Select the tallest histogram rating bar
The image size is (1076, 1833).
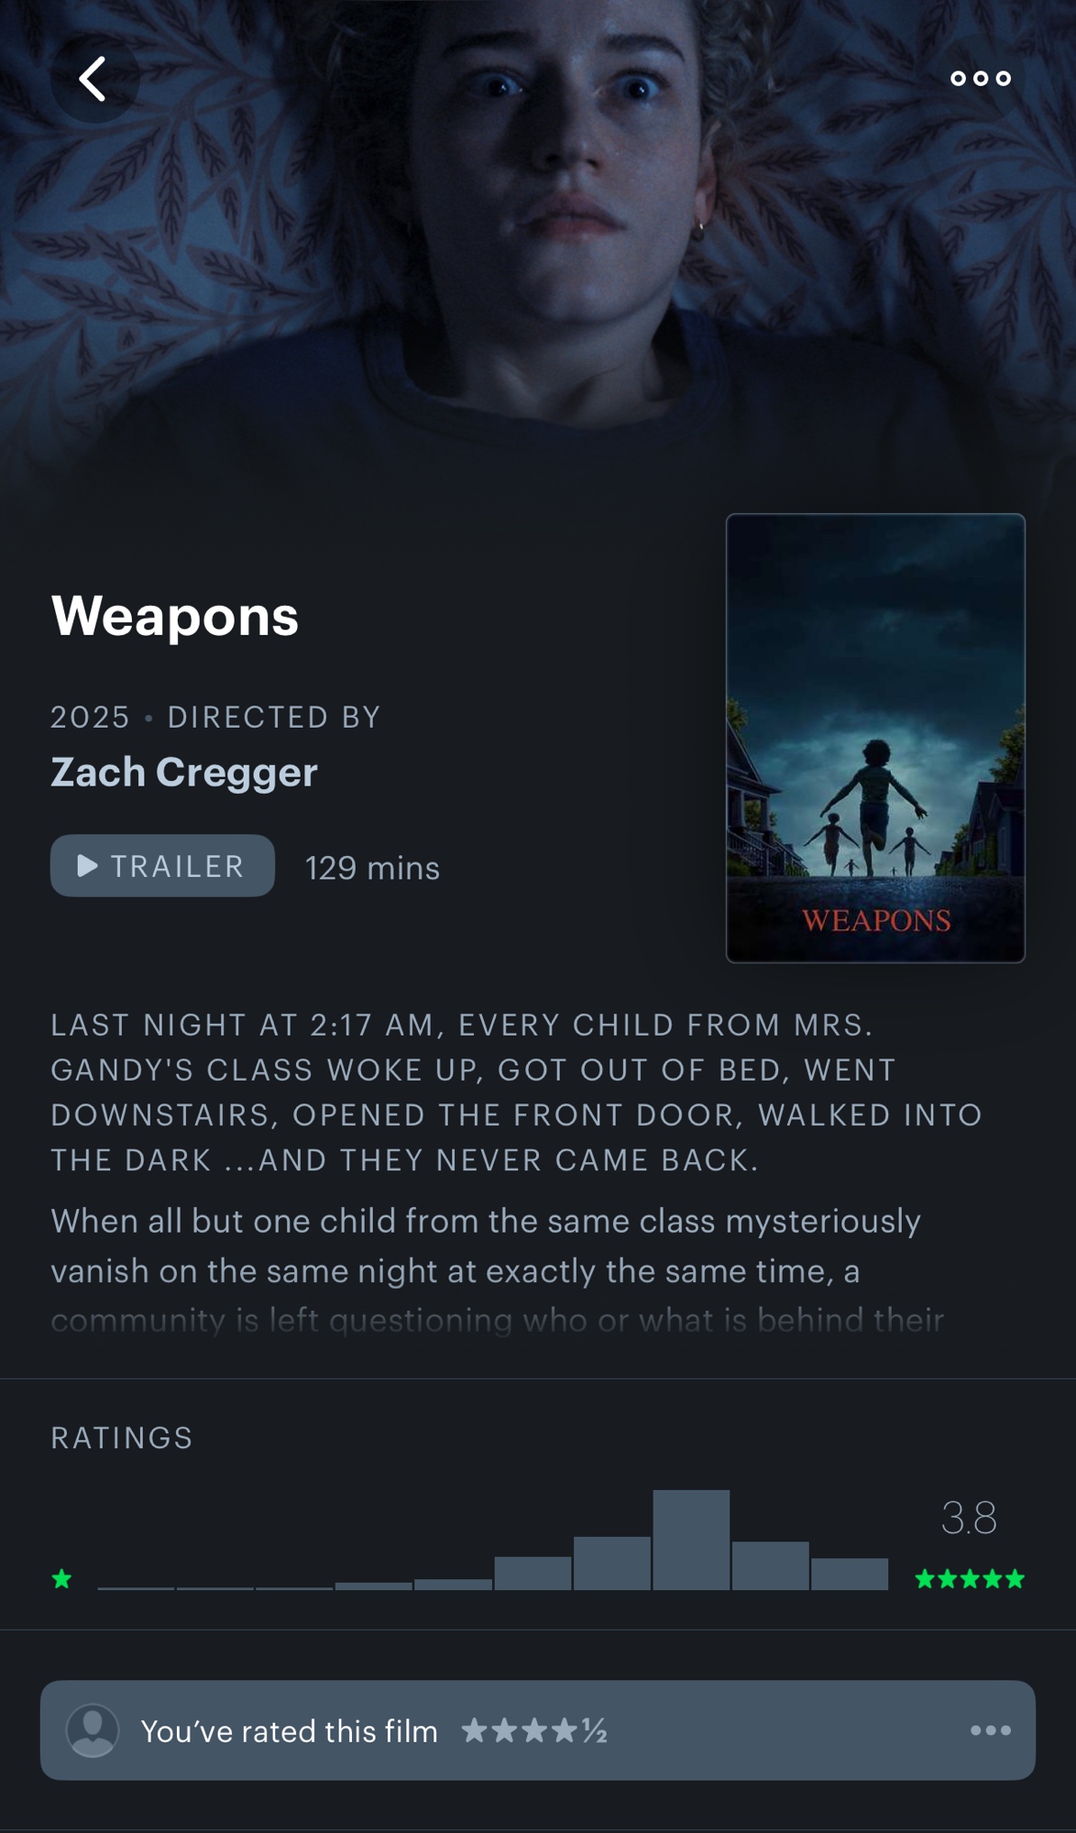point(691,1540)
